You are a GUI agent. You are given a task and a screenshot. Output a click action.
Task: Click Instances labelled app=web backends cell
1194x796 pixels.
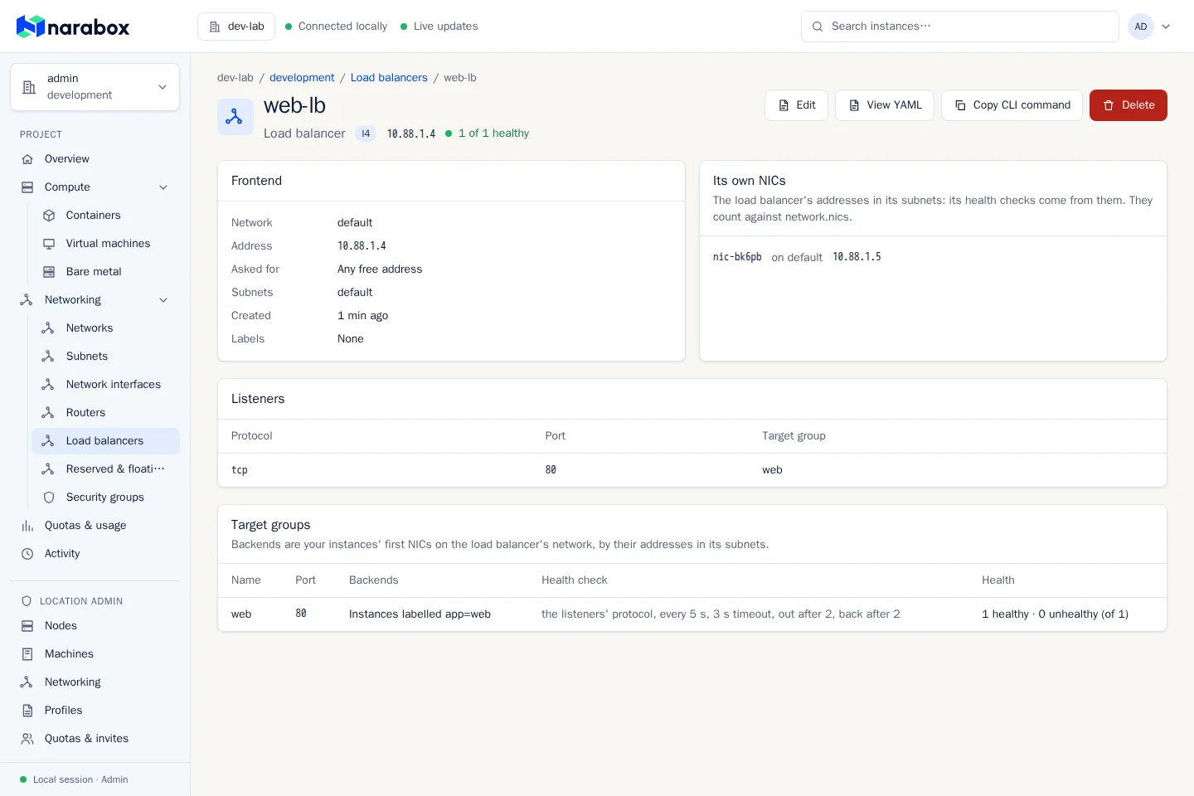click(x=420, y=614)
